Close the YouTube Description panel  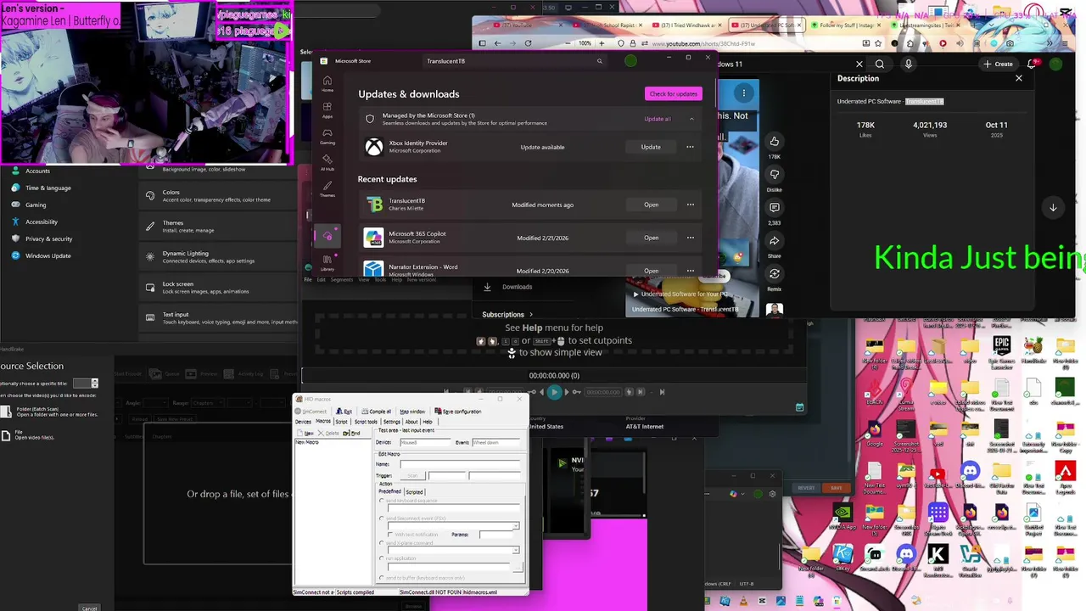[1019, 78]
